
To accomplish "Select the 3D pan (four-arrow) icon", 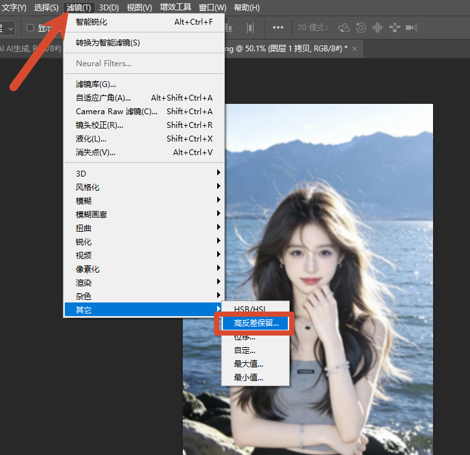I will 377,28.
